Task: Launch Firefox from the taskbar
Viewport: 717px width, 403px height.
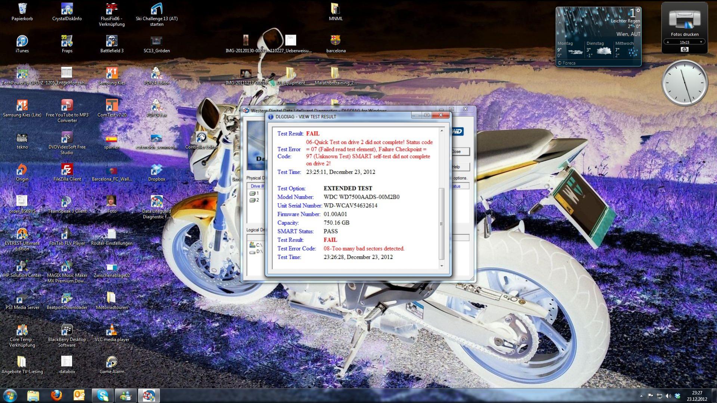Action: click(x=56, y=395)
